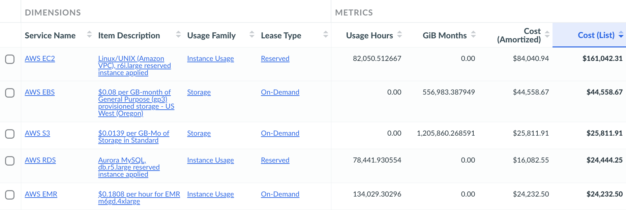Tick the AWS S3 row checkbox
Image resolution: width=626 pixels, height=210 pixels.
point(10,134)
